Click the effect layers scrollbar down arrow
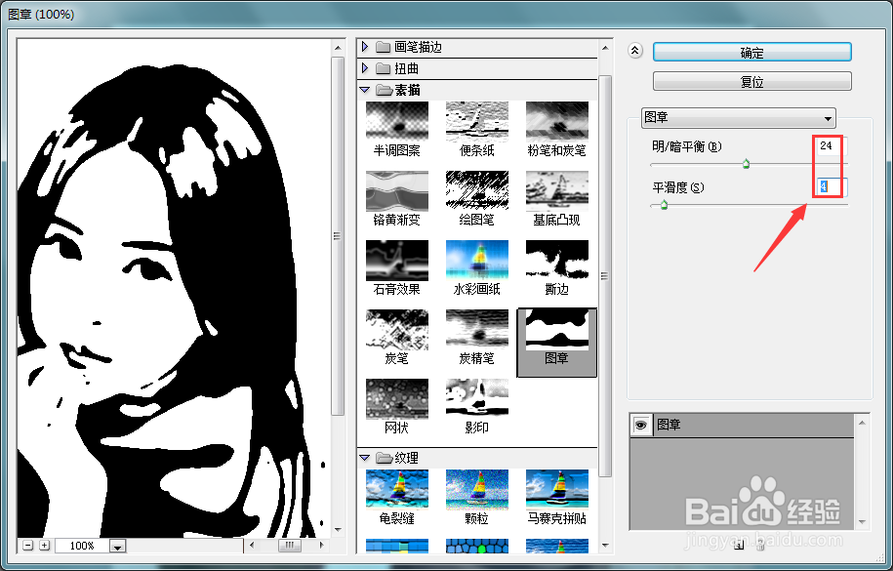Image resolution: width=893 pixels, height=571 pixels. (x=862, y=522)
